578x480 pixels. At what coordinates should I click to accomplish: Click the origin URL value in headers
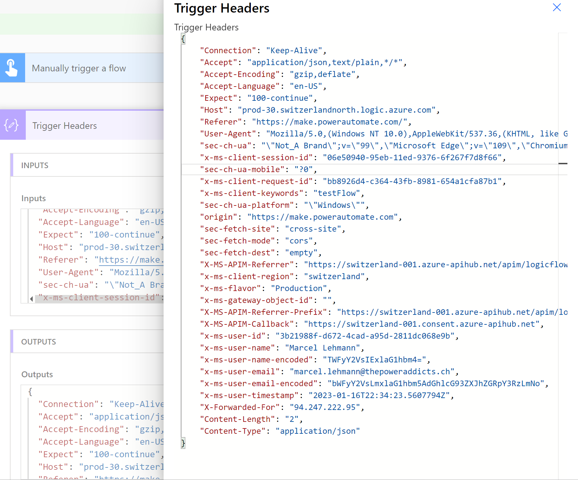323,217
